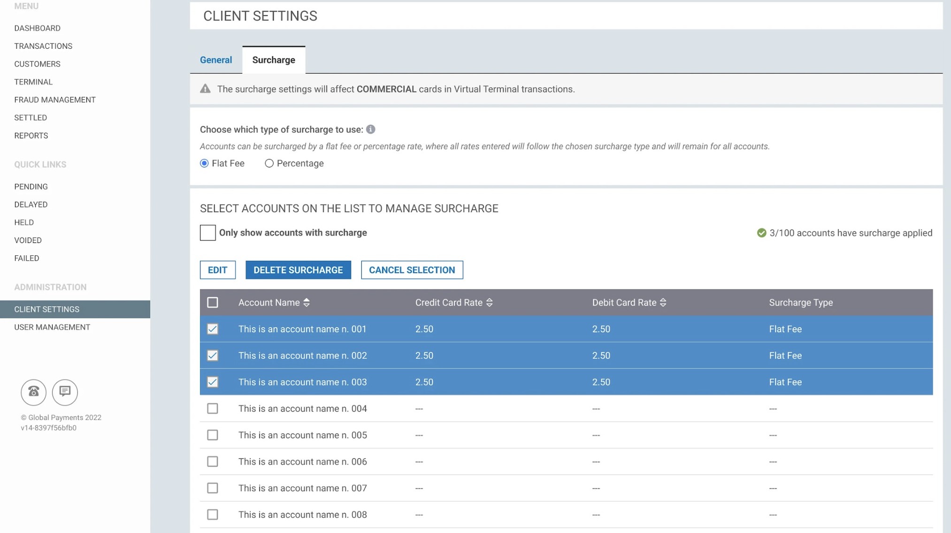Check account name n. 005 checkbox

click(x=213, y=435)
